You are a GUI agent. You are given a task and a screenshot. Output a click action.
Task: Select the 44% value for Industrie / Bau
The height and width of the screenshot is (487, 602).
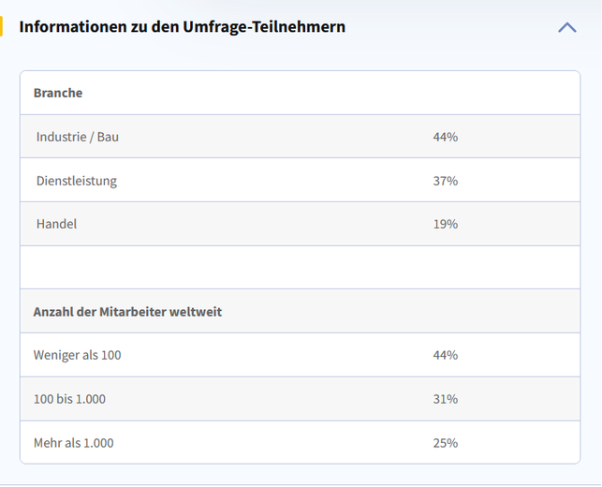pos(445,137)
